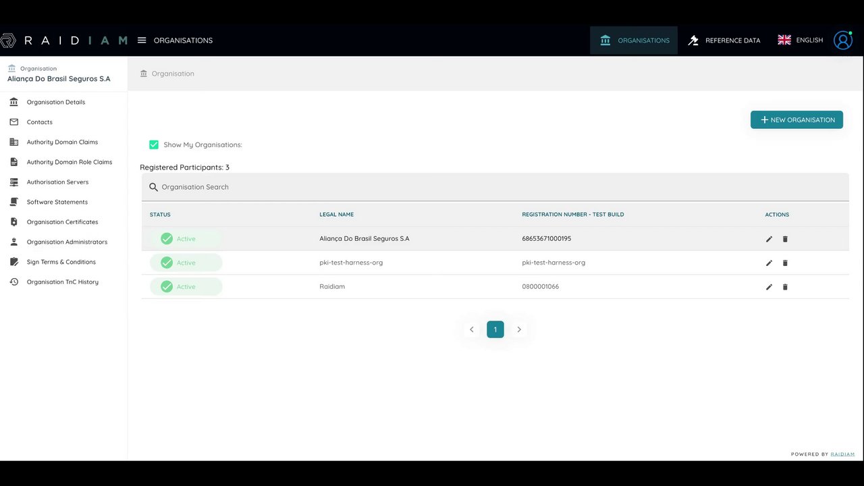
Task: Uncheck Show My Organisations checkbox
Action: click(154, 144)
